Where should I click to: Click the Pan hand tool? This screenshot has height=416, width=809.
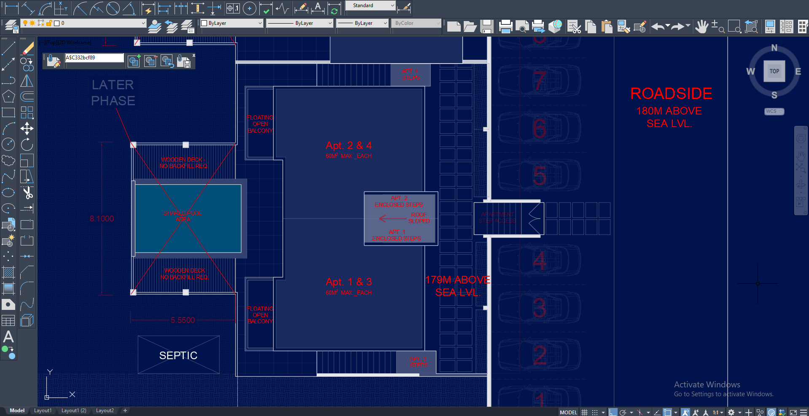[x=701, y=27]
